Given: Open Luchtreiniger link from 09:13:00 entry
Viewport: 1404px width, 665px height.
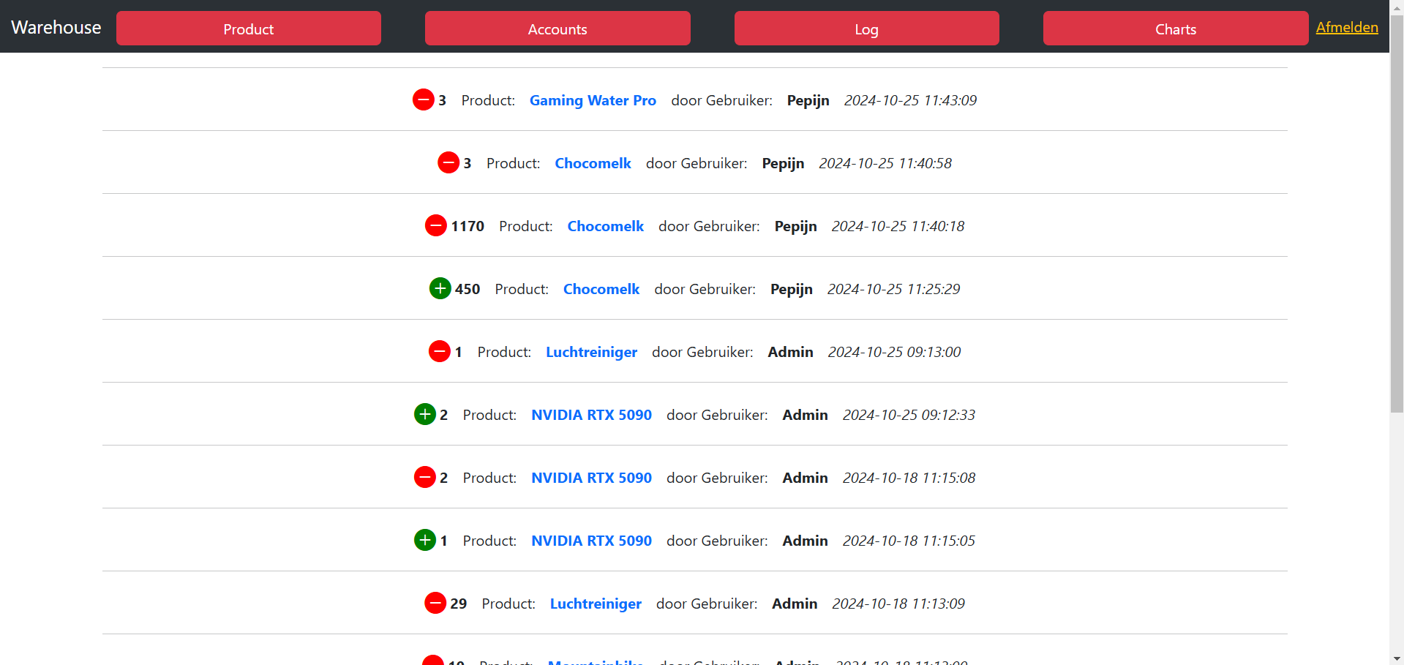Looking at the screenshot, I should 591,352.
